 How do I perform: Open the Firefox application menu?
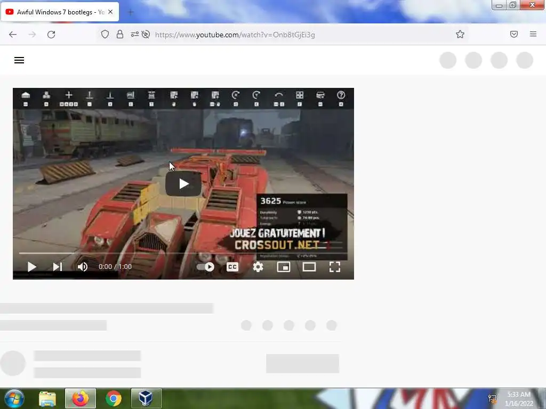533,34
